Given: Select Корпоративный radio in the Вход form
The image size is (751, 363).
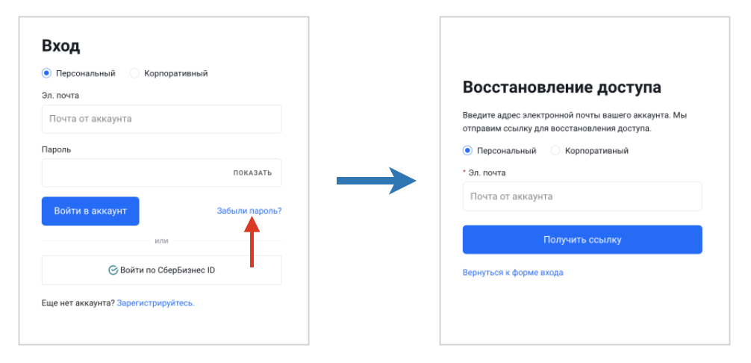Looking at the screenshot, I should pos(134,73).
